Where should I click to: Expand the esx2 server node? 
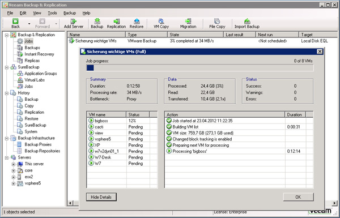[x=14, y=177]
